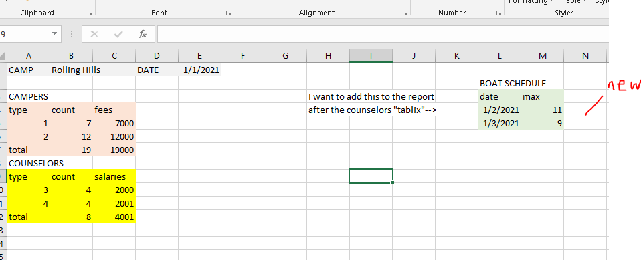Select the 12000 fees cell
Screen dimensions: 641x260
tap(114, 136)
